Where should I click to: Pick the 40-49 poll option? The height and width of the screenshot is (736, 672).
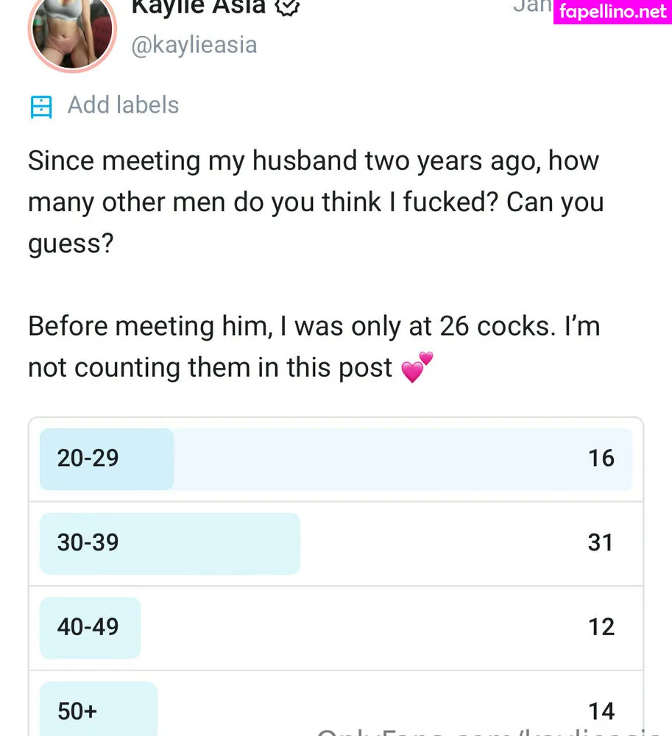point(336,628)
